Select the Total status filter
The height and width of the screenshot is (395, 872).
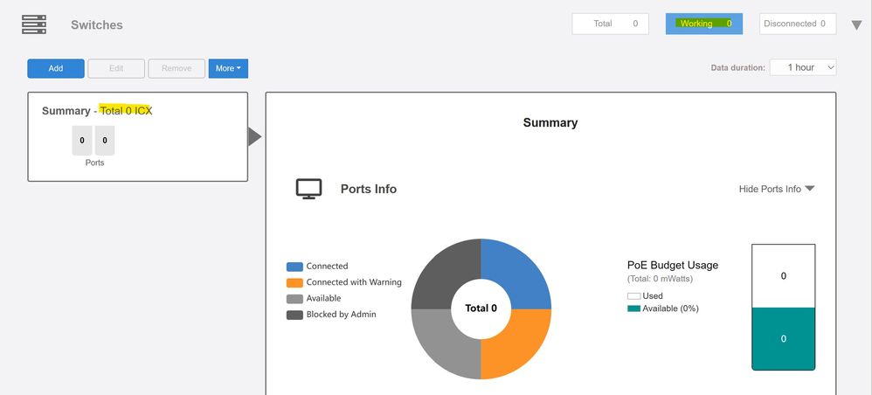(x=610, y=24)
